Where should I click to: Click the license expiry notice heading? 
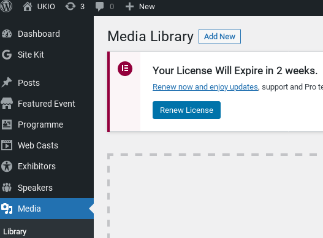(235, 71)
